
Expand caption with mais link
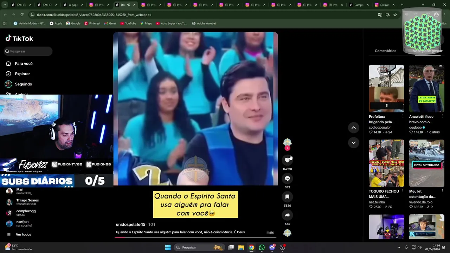coord(270,232)
